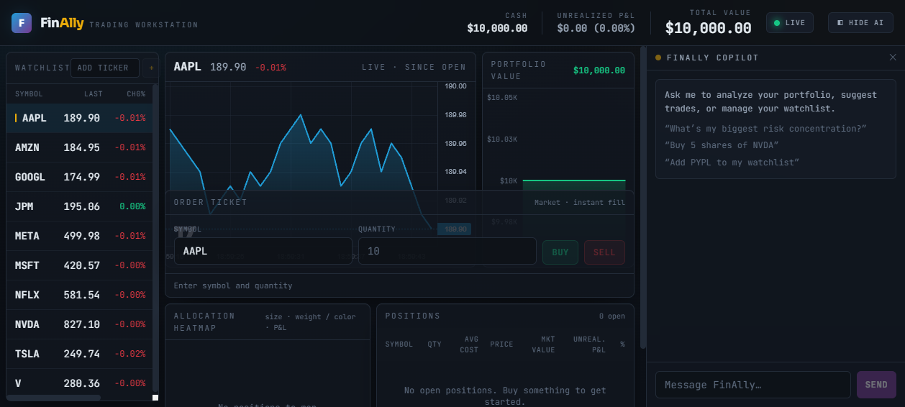The height and width of the screenshot is (407, 905).
Task: Focus the ADD TICKER input field
Action: coord(105,68)
